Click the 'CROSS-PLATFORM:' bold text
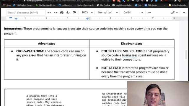189x106 pixels. coord(30,51)
